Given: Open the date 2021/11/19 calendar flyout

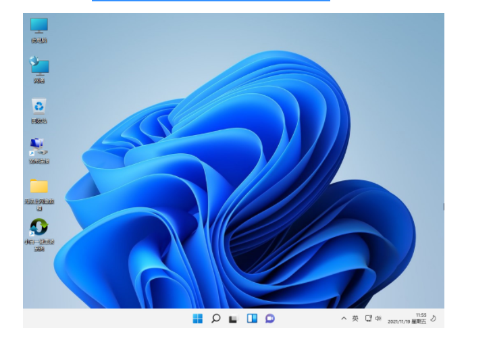Looking at the screenshot, I should pyautogui.click(x=407, y=321).
